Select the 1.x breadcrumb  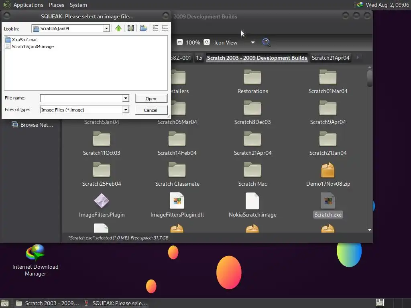pos(199,58)
